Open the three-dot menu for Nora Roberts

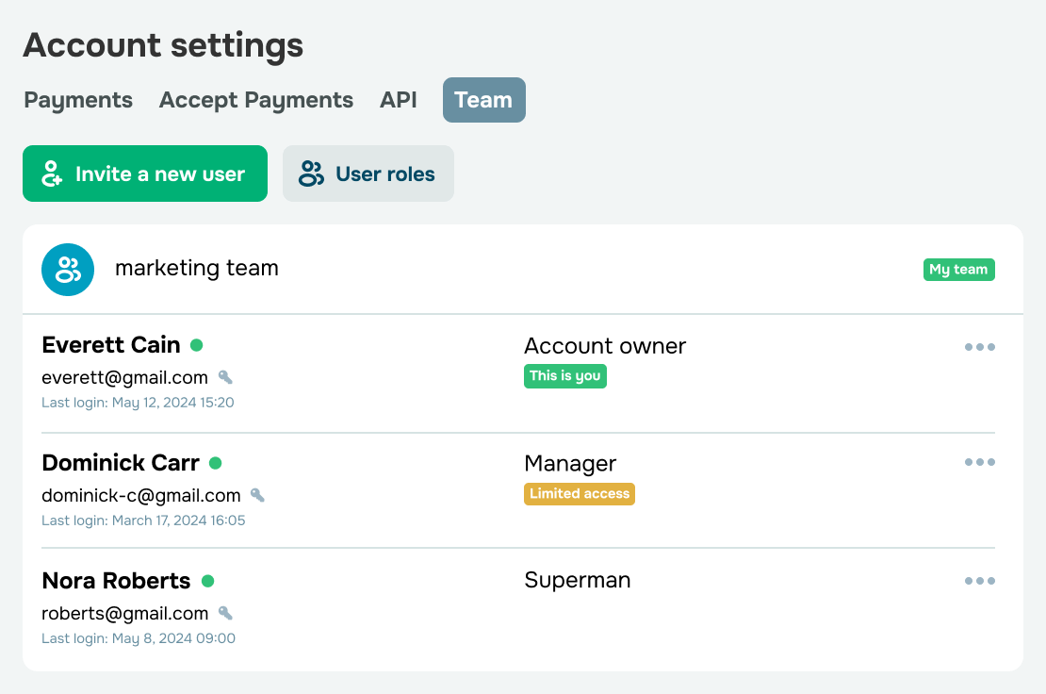click(x=979, y=581)
